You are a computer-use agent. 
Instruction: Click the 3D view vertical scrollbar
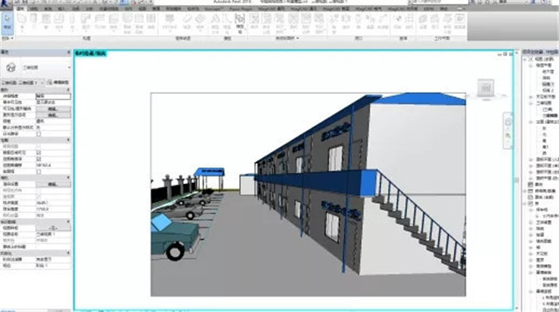tap(517, 180)
